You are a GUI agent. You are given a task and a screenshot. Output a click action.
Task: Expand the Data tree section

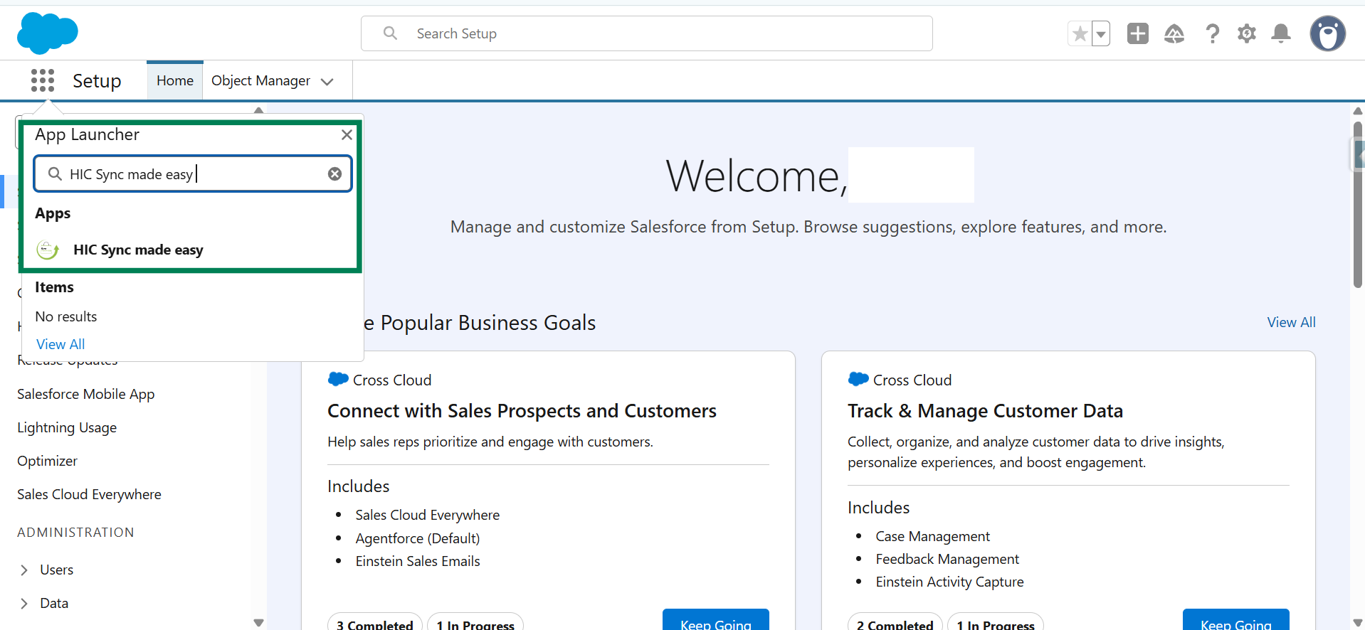[24, 603]
